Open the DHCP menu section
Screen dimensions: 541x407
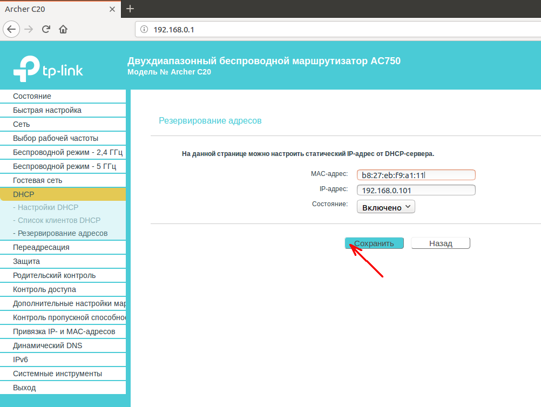(x=24, y=194)
